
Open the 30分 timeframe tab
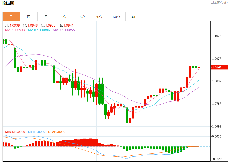click(99, 17)
